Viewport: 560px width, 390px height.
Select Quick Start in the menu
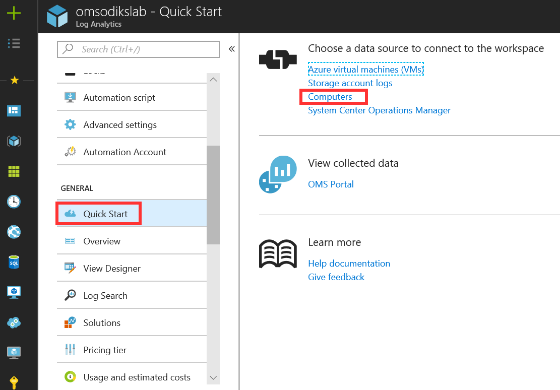pos(132,214)
